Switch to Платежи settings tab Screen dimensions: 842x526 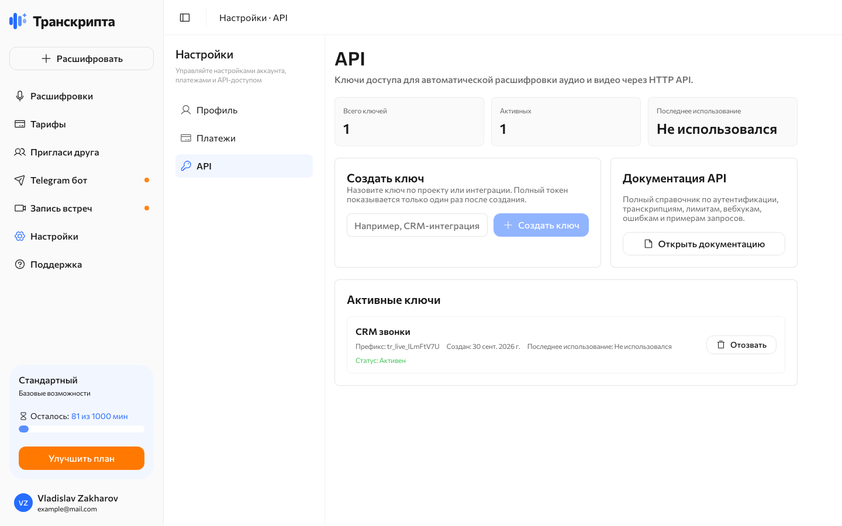[244, 138]
